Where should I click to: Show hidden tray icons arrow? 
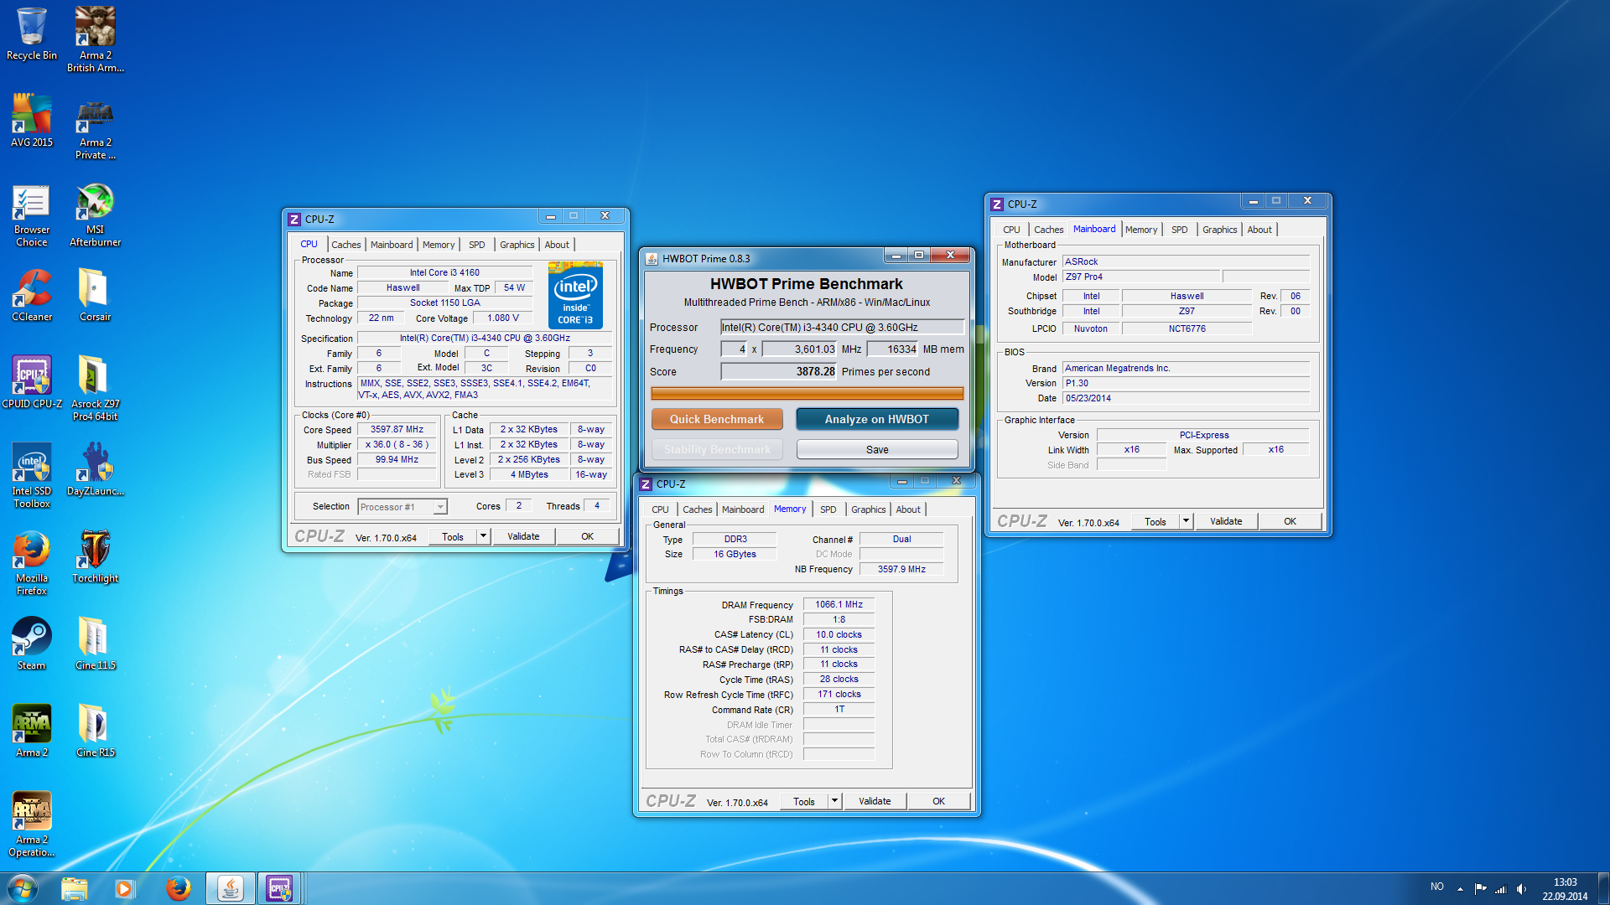pyautogui.click(x=1460, y=889)
